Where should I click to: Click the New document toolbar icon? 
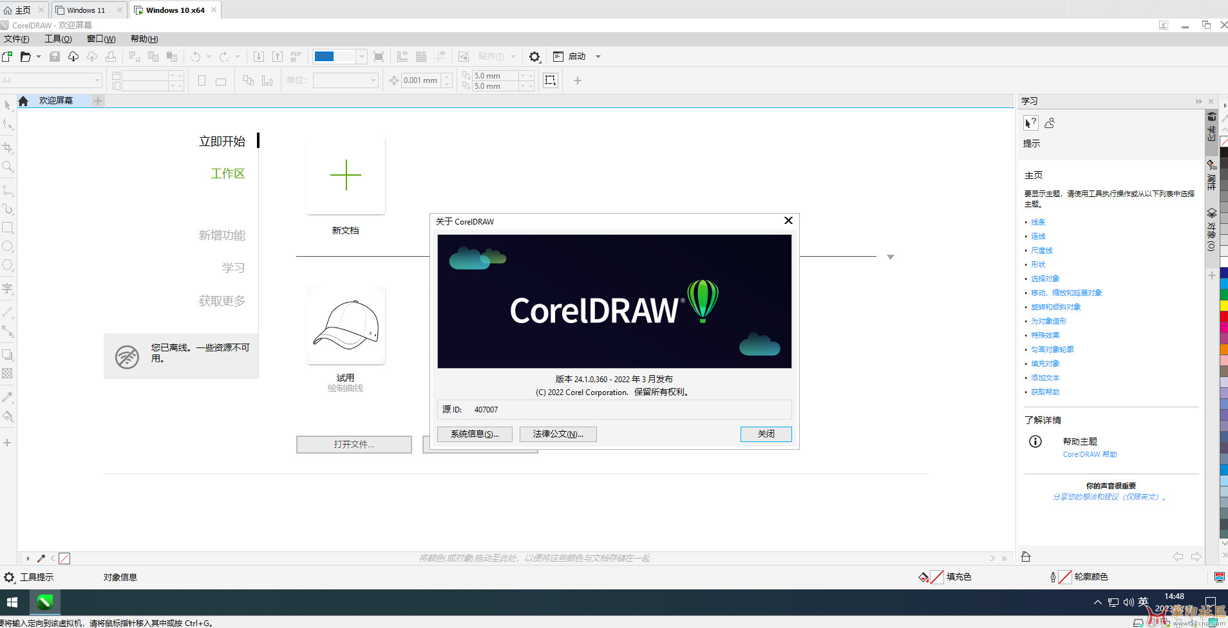(x=7, y=57)
